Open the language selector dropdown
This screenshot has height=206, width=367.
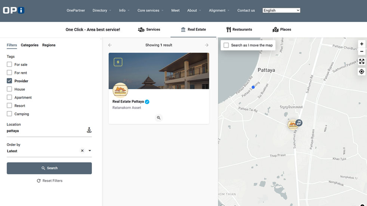(281, 10)
